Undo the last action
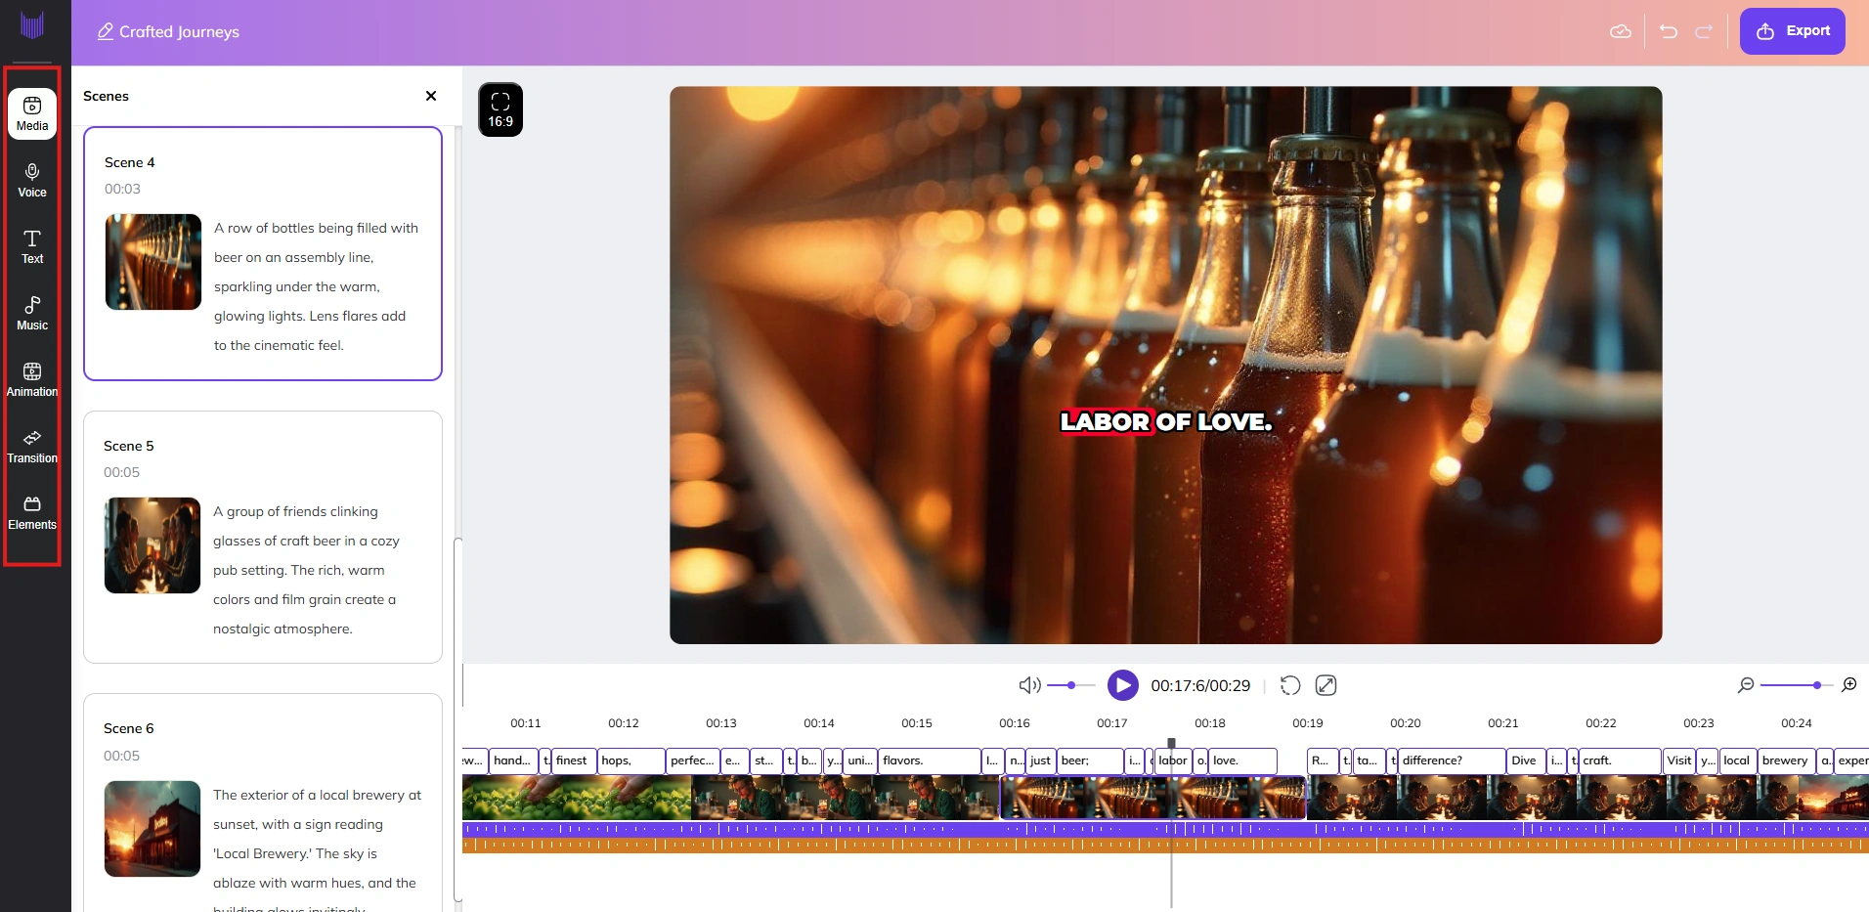 click(1669, 31)
